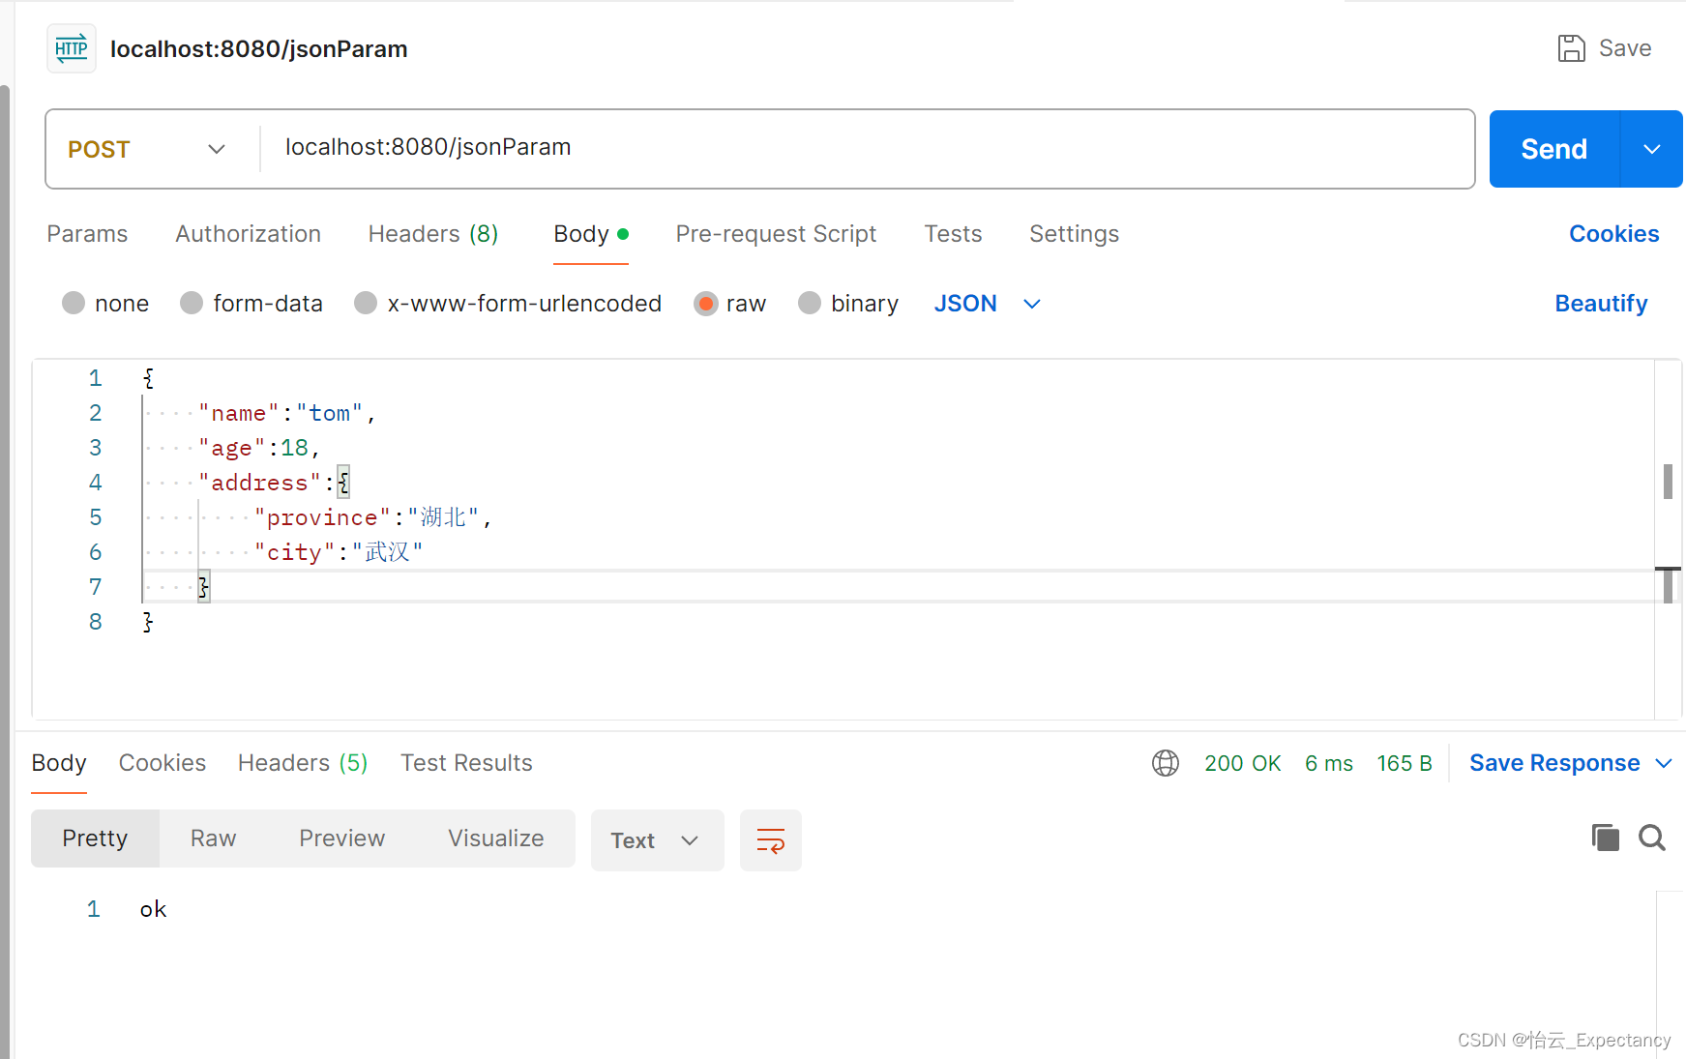Choose the none body type
Screen dimensions: 1686x1059
click(x=74, y=303)
